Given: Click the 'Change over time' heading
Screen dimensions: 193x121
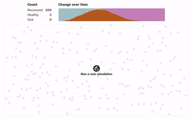Looking at the screenshot, I should (x=73, y=4).
